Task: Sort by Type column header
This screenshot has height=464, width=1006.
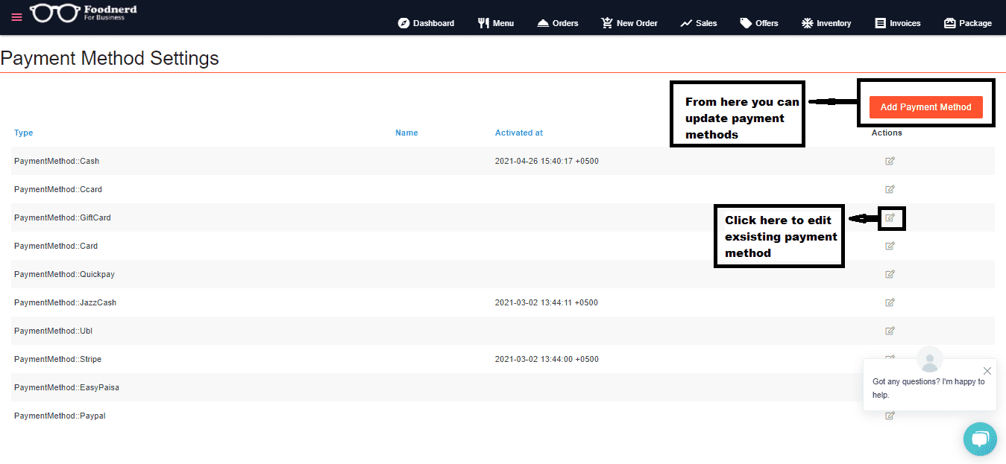Action: (x=24, y=133)
